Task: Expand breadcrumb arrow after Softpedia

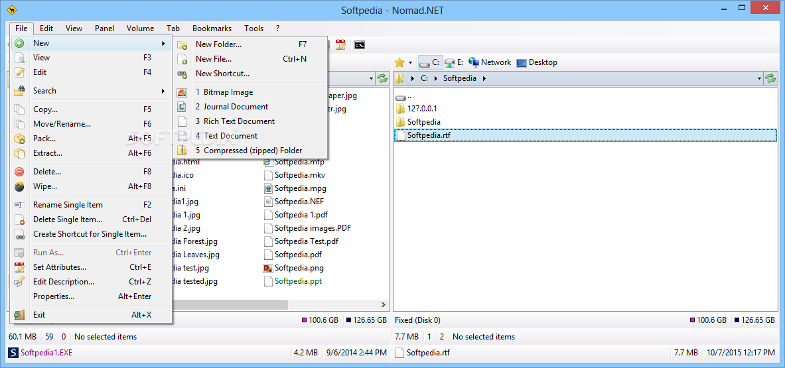Action: (484, 78)
